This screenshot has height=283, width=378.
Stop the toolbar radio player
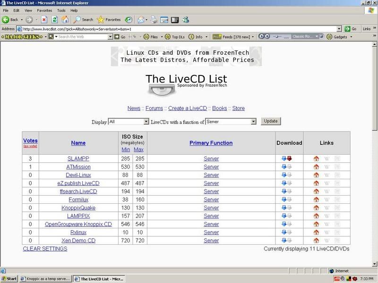[267, 36]
